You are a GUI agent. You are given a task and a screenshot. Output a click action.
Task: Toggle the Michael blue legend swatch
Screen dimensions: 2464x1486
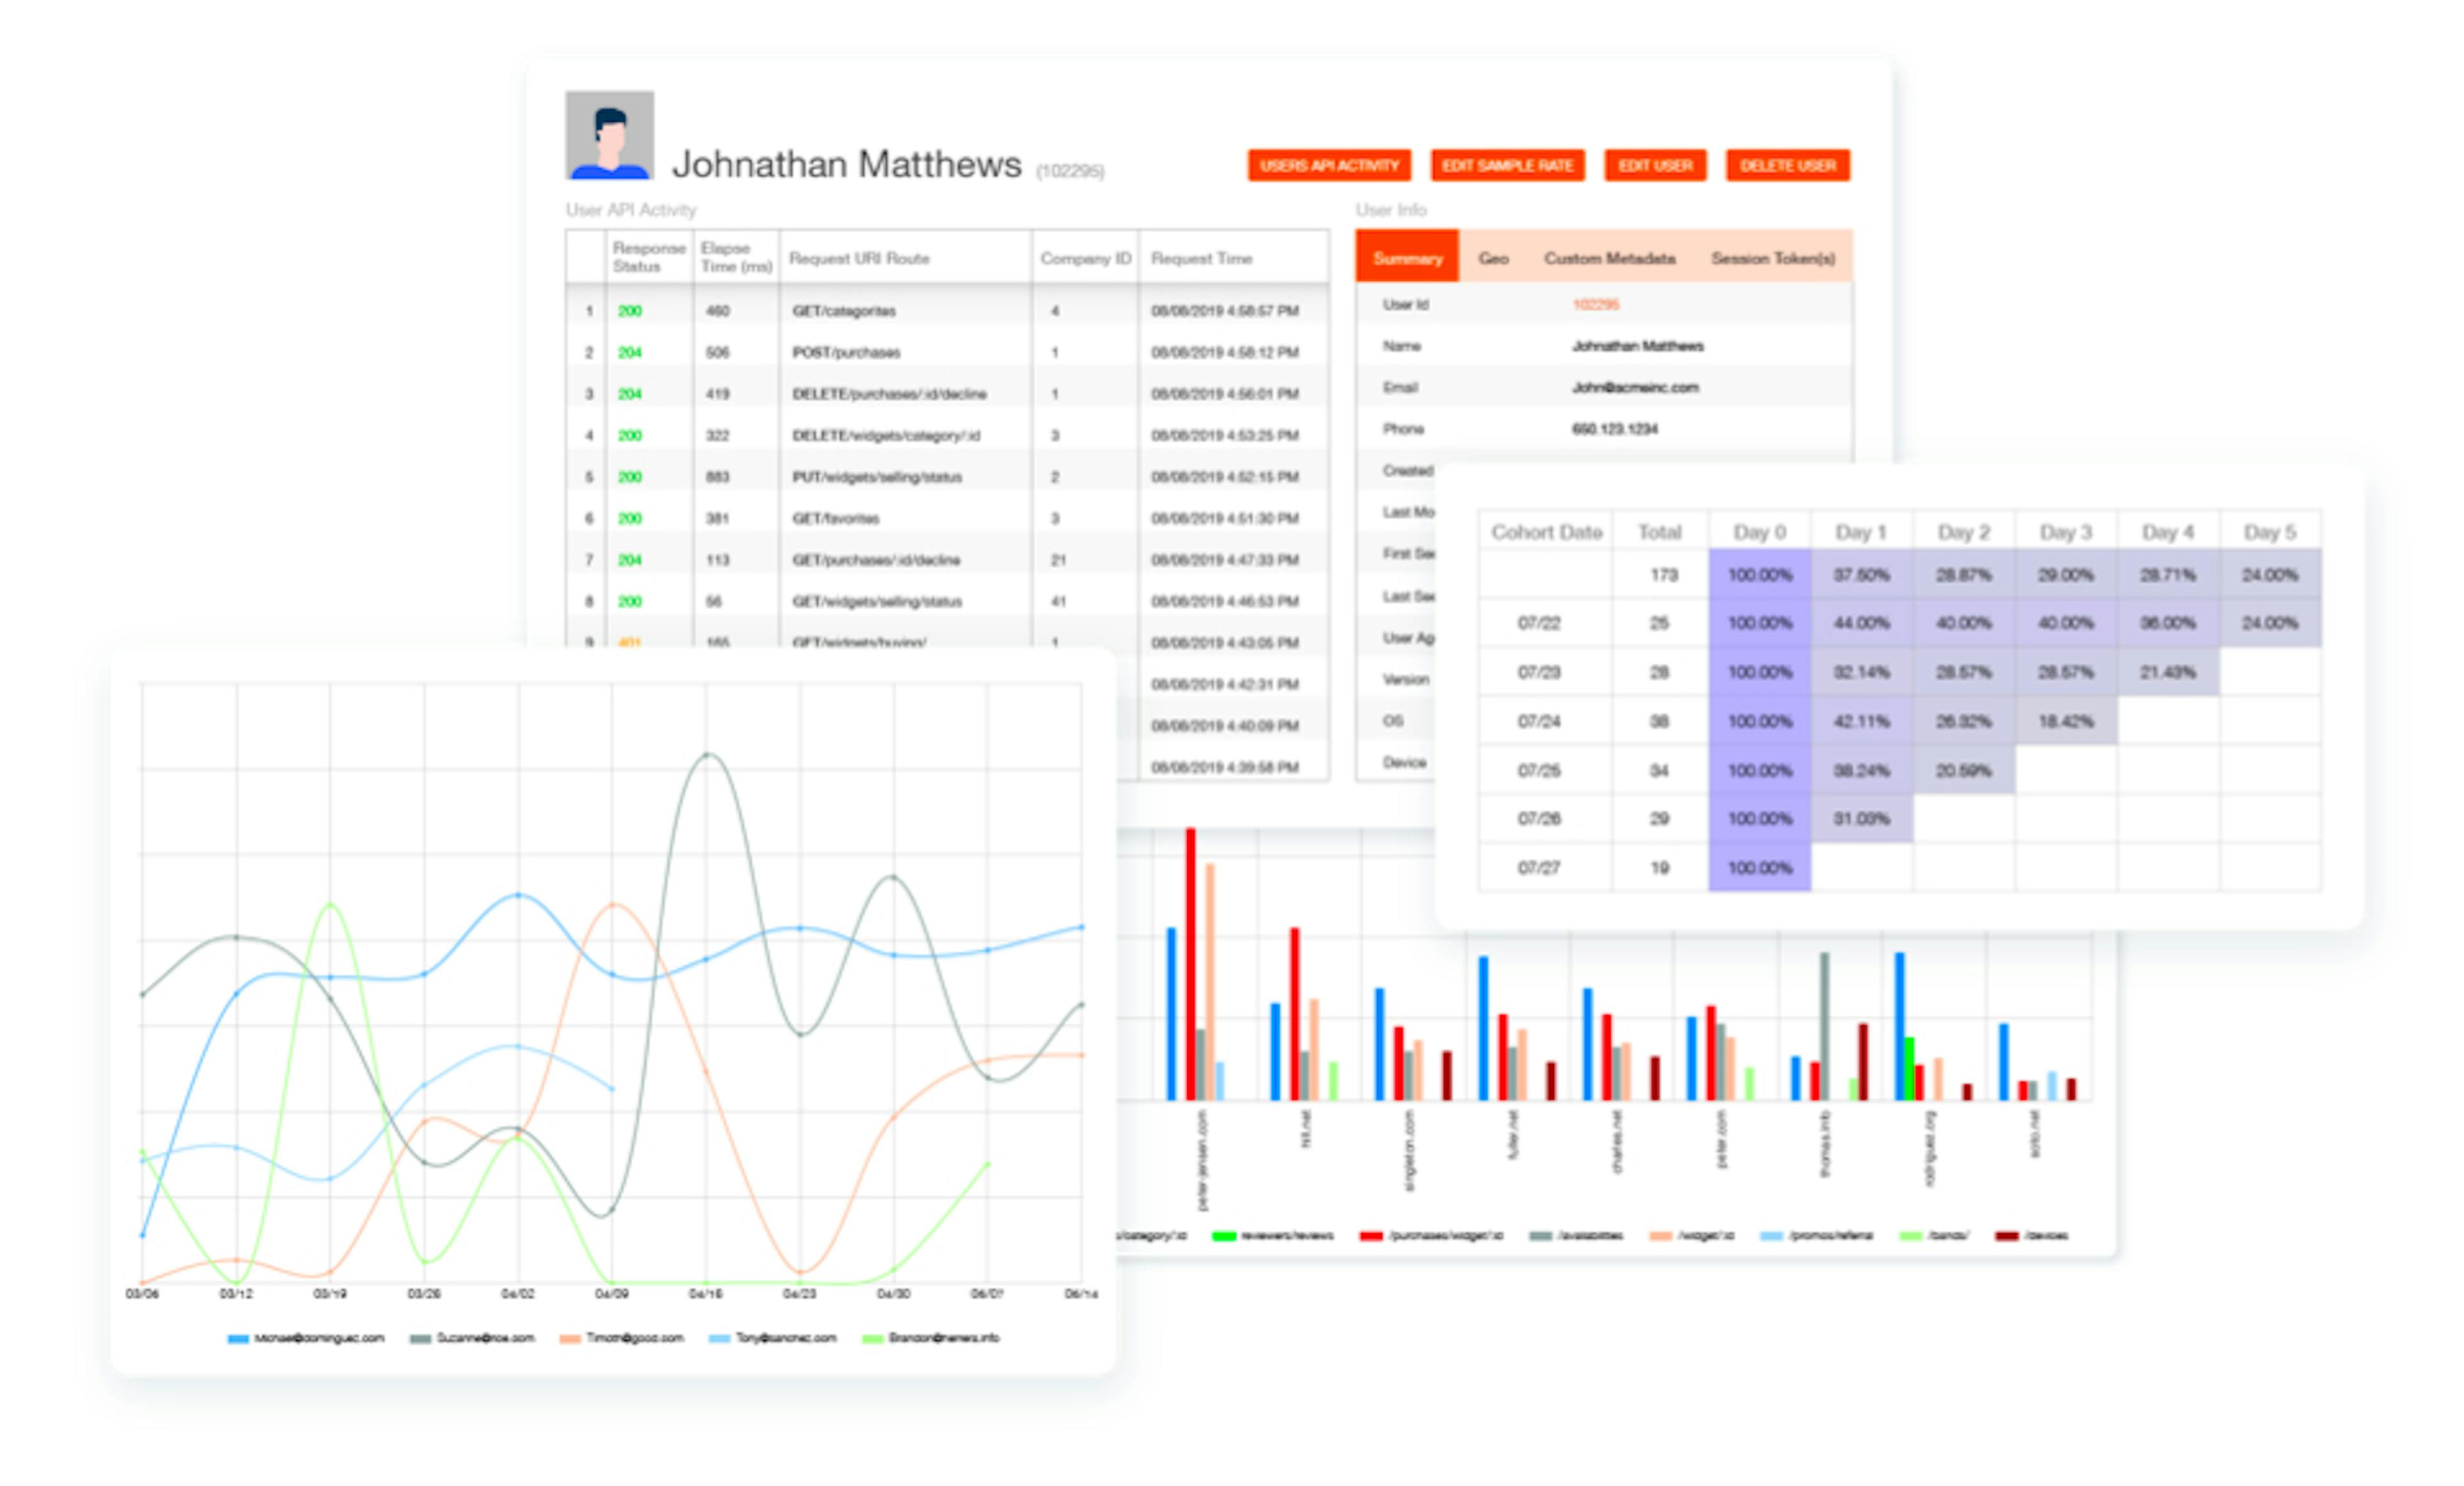coord(238,1338)
